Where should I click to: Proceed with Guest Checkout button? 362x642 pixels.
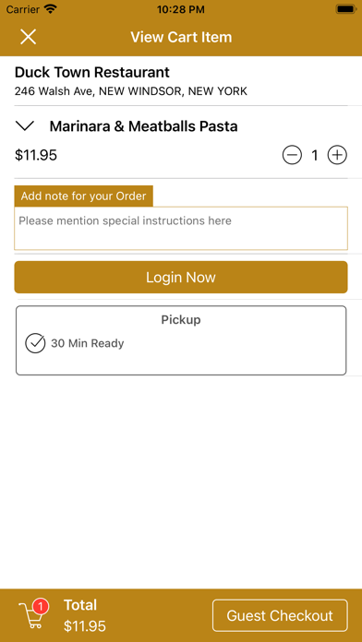point(280,615)
